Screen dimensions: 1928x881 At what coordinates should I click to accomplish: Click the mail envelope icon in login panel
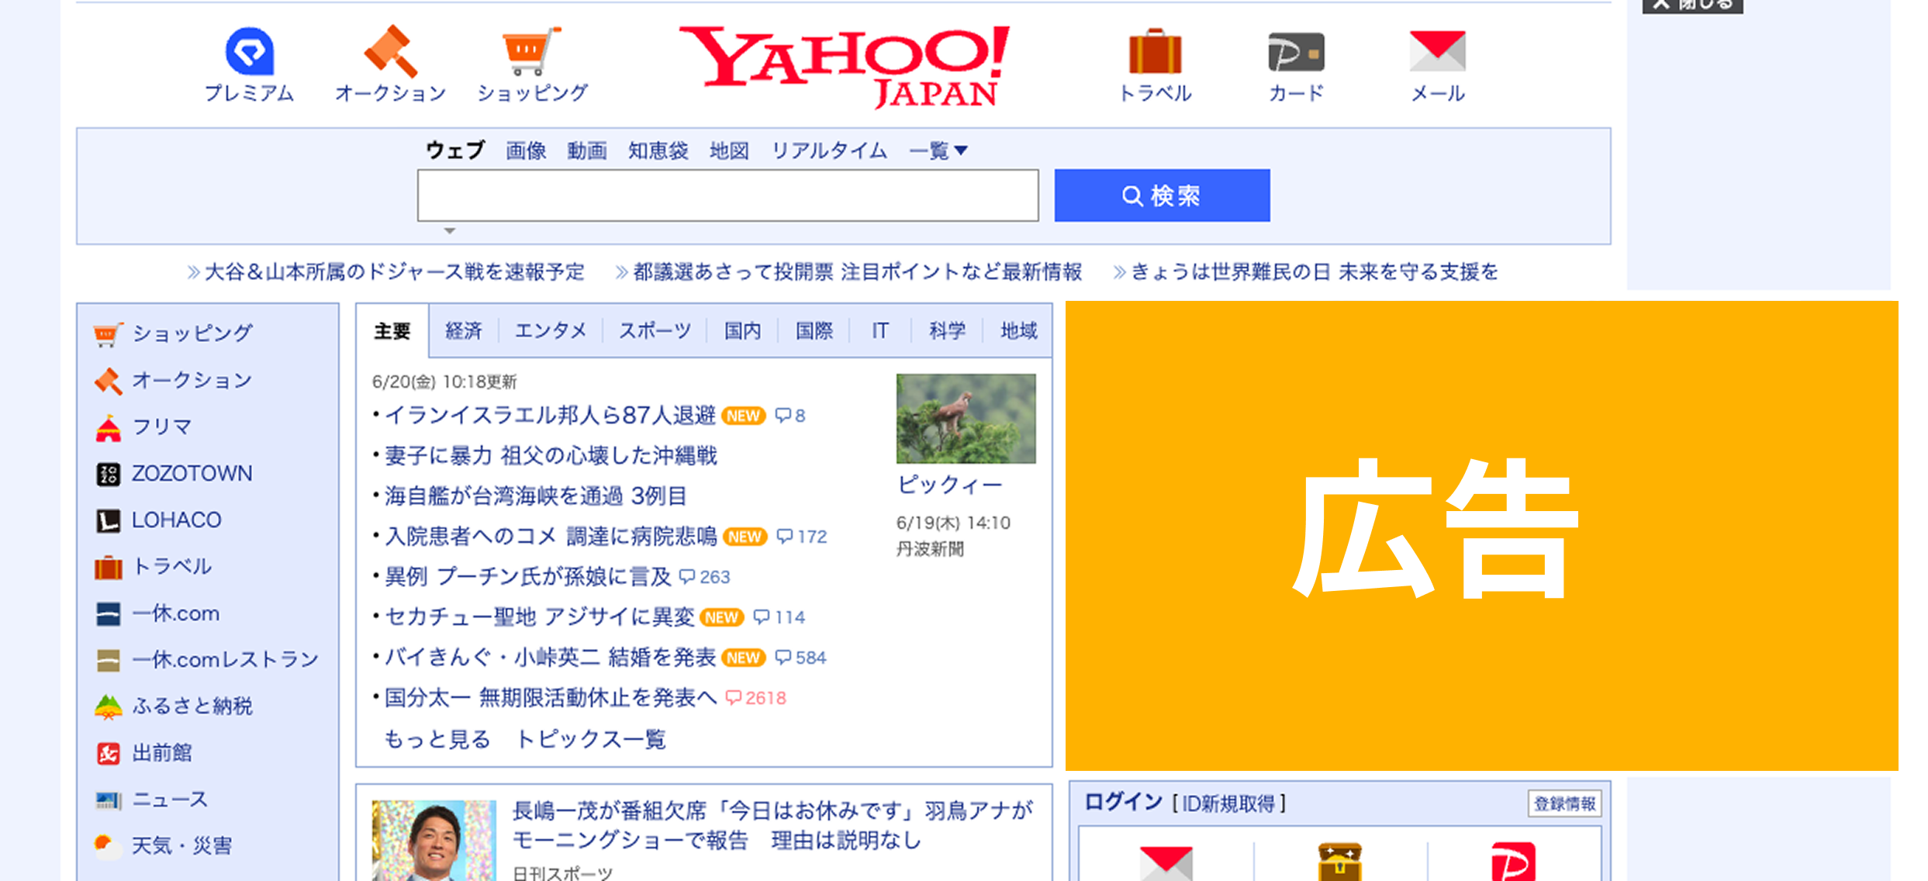pyautogui.click(x=1166, y=863)
